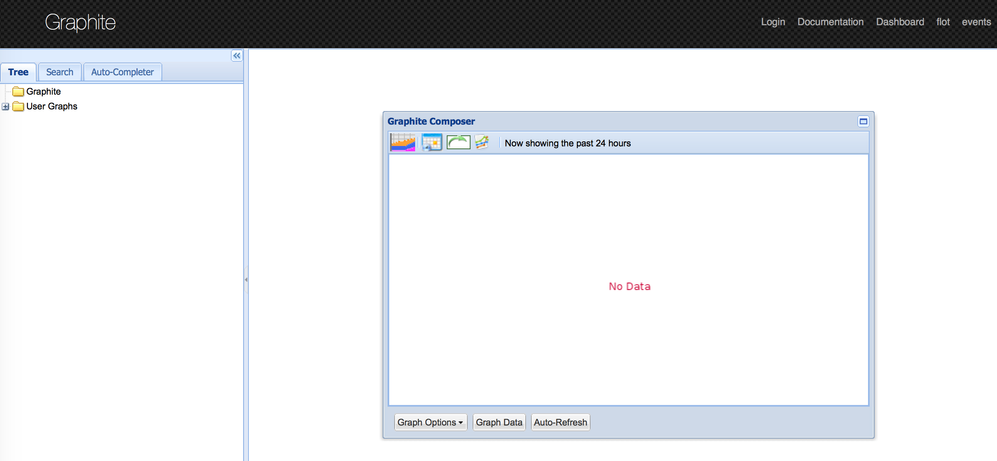
Task: Click the 'Now showing the past 24 hours' text
Action: pos(567,143)
